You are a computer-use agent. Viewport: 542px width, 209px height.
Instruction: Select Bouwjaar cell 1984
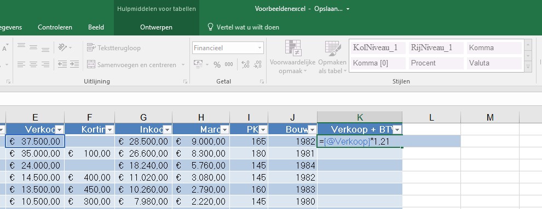[x=293, y=165]
